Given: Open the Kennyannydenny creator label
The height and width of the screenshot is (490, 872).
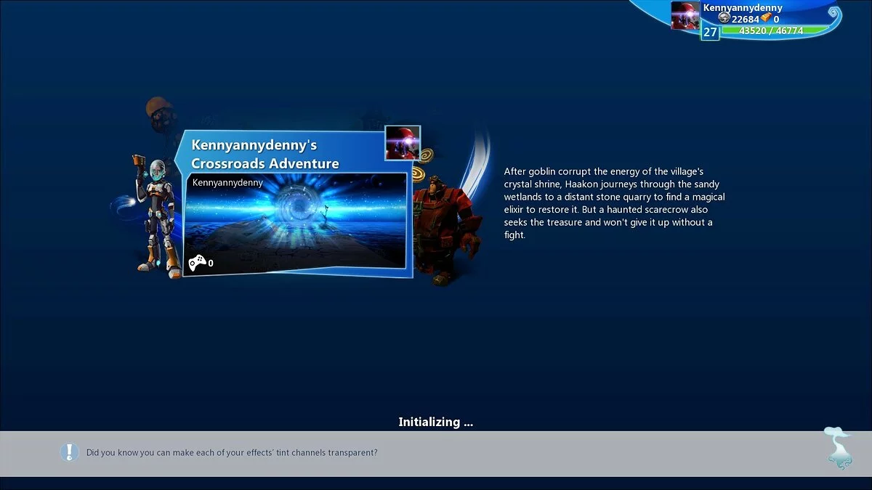Looking at the screenshot, I should click(227, 182).
